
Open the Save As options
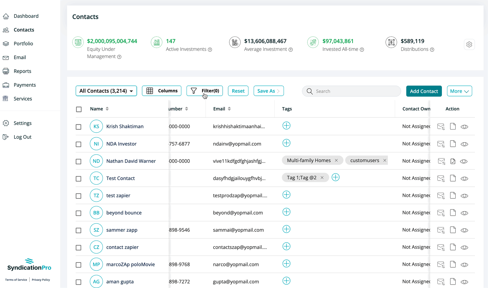coord(268,91)
